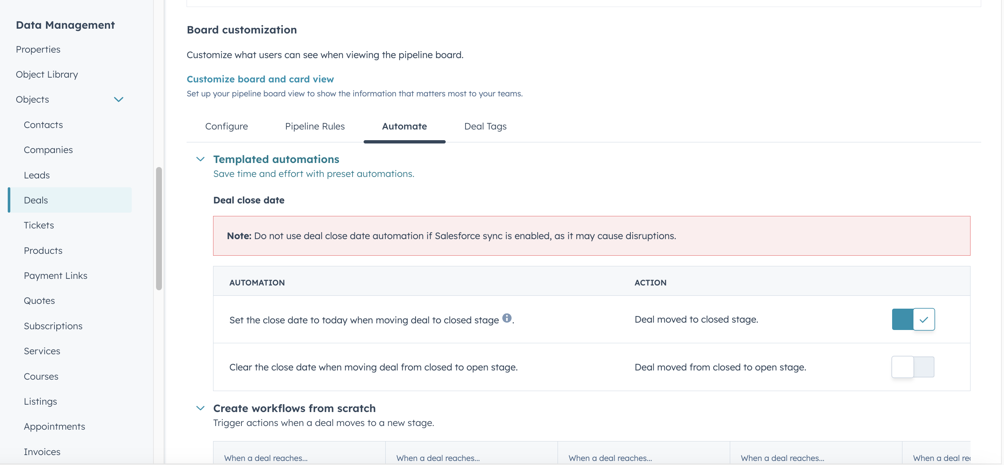1004x465 pixels.
Task: Click the info icon beside closed stage text
Action: 506,318
